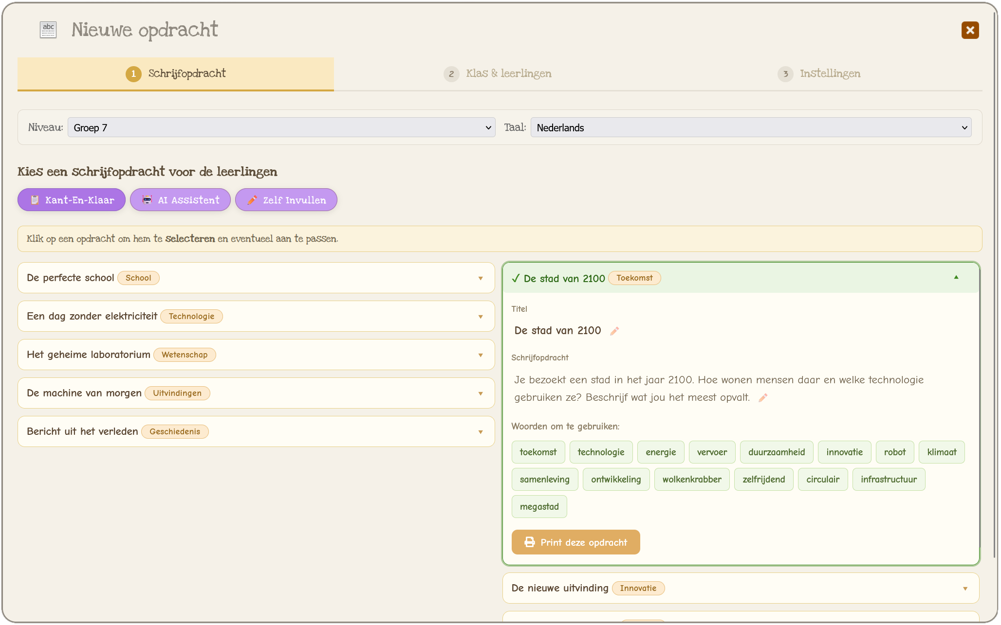This screenshot has height=625, width=1001.
Task: Click the pencil icon on Zelf Invullen
Action: 252,200
